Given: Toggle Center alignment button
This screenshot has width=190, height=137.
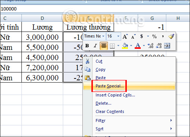Looking at the screenshot, I should click(x=104, y=46).
